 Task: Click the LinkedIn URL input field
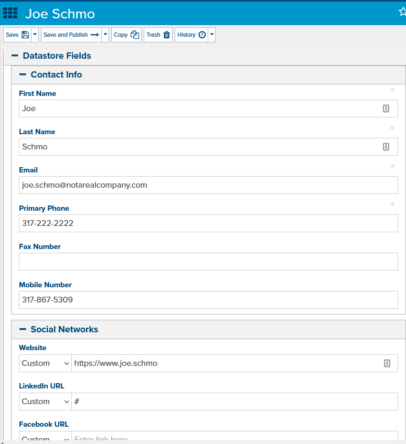(x=234, y=402)
